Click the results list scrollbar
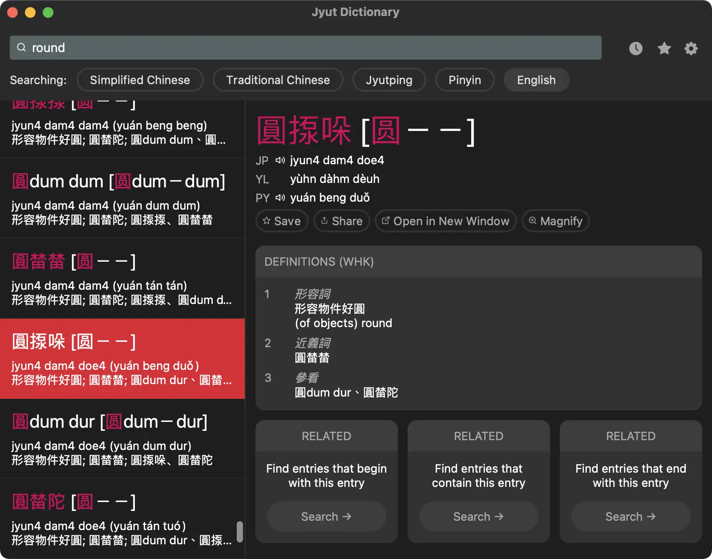 (x=240, y=531)
